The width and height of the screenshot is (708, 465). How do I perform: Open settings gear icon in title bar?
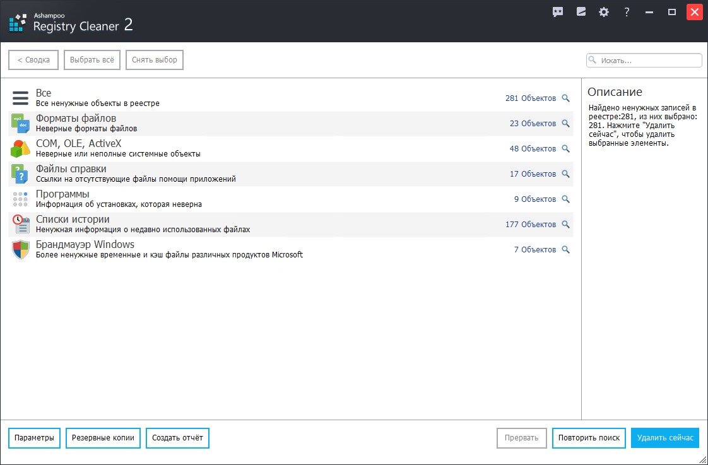(x=604, y=12)
